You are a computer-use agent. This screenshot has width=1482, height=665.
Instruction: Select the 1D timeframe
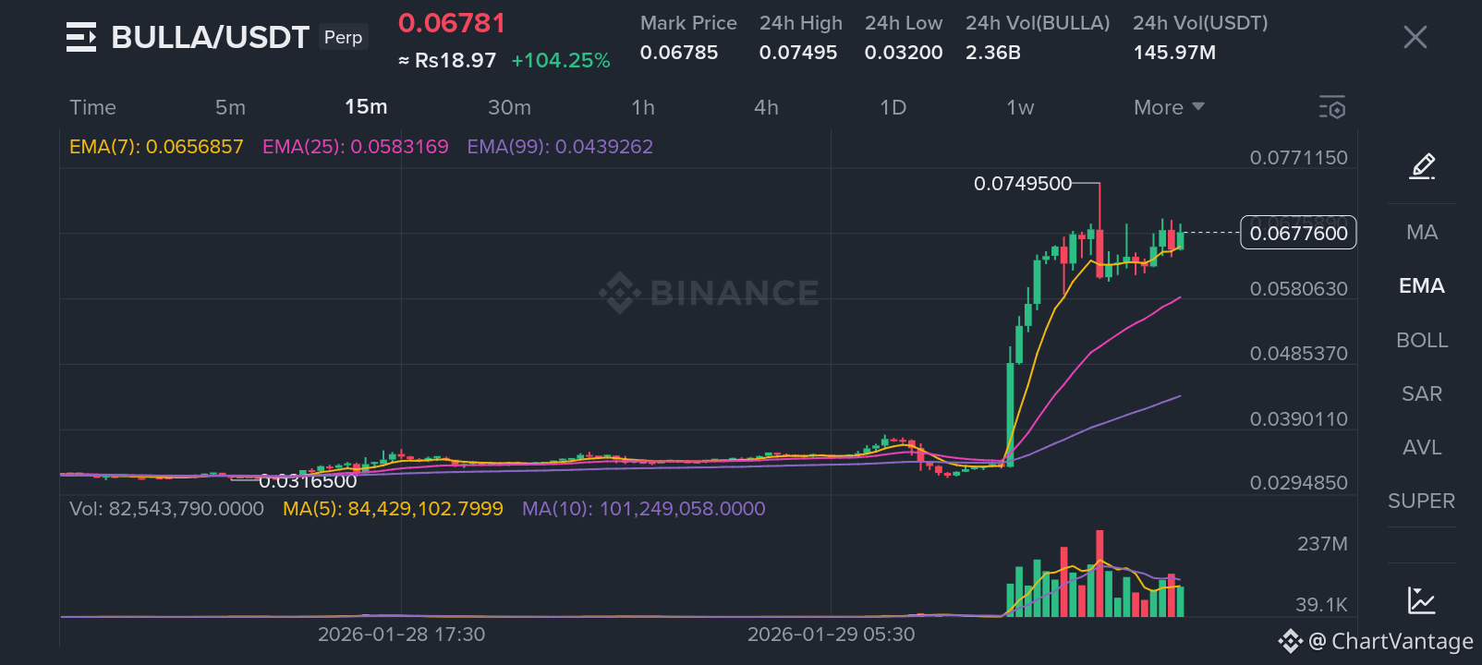click(x=893, y=107)
